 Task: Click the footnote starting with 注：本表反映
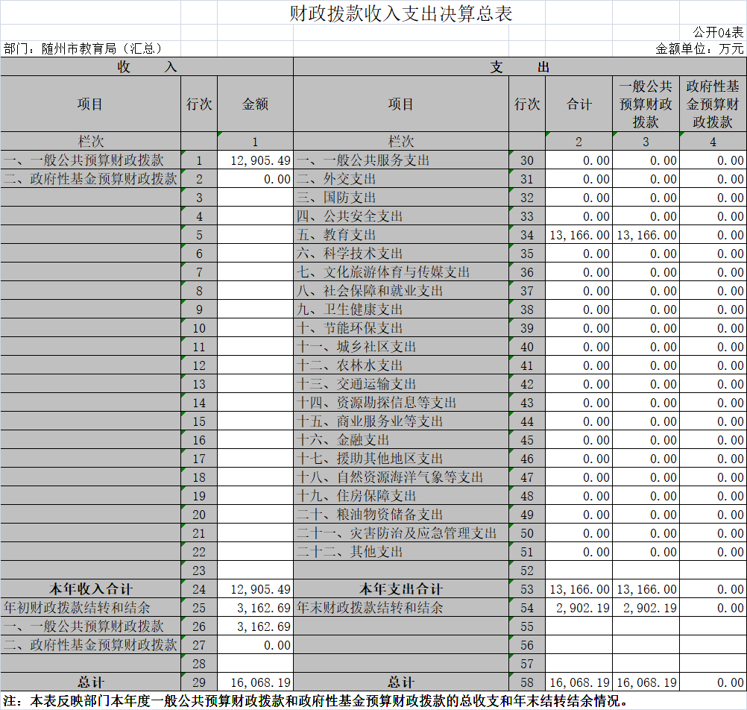click(313, 701)
